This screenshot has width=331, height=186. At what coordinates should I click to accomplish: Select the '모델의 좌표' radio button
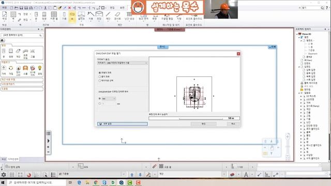click(100, 72)
